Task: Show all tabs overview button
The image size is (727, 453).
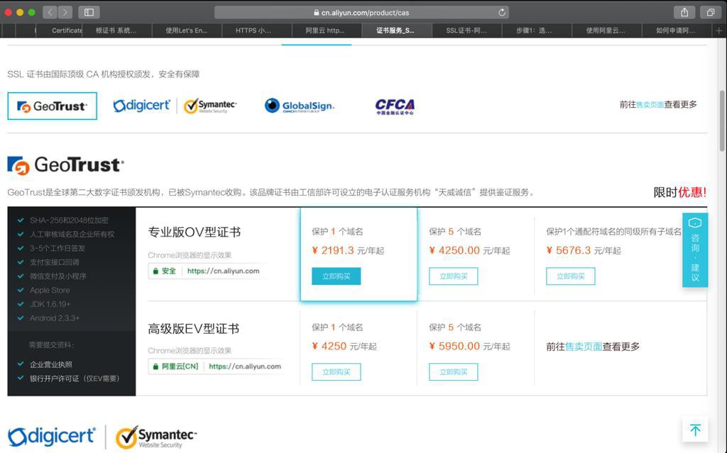Action: pyautogui.click(x=710, y=13)
